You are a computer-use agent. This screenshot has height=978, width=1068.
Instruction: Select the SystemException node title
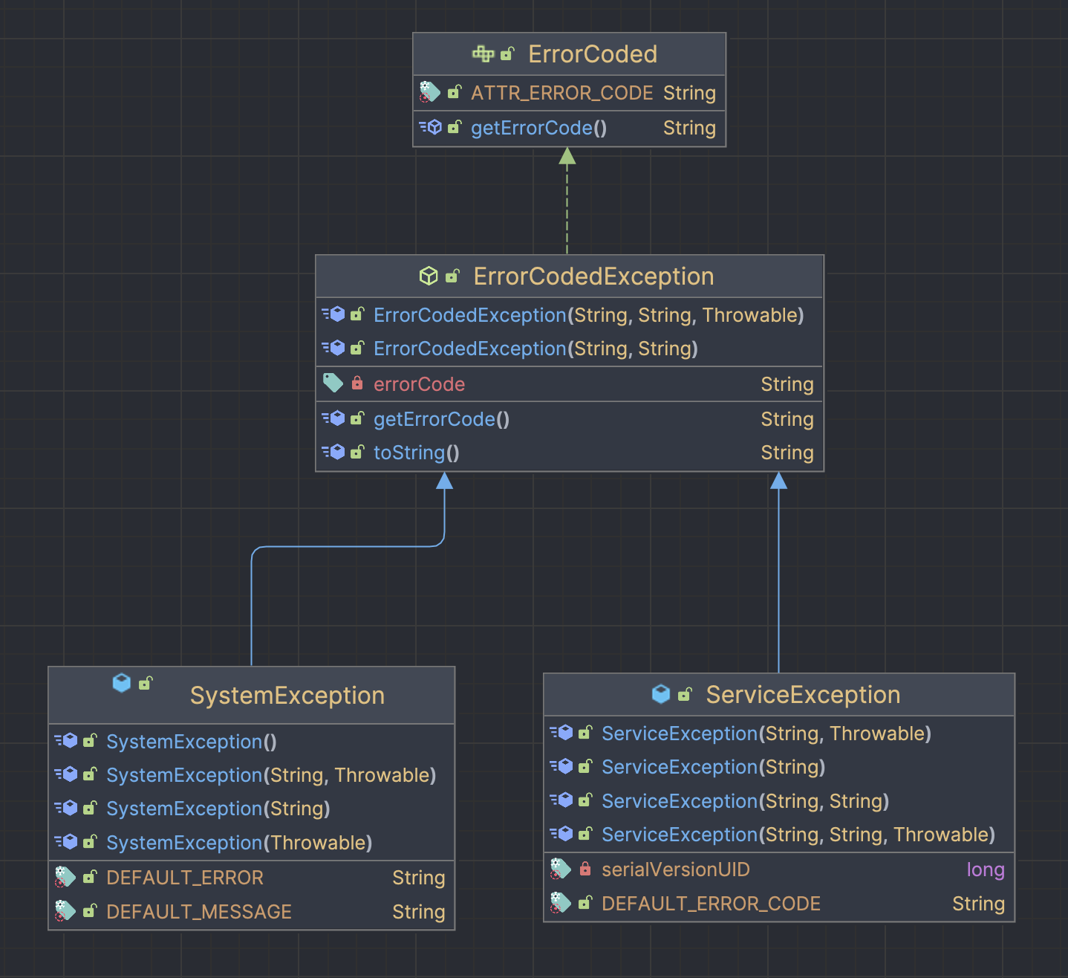coord(287,696)
